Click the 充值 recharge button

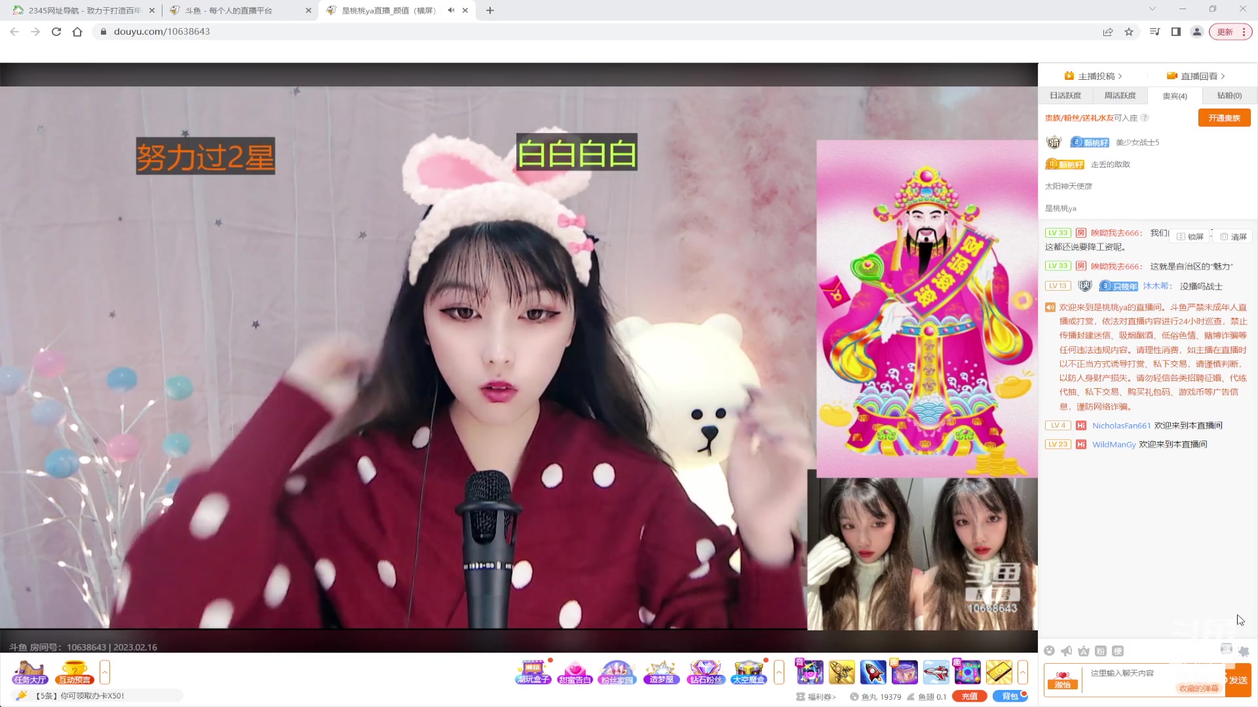click(x=968, y=696)
